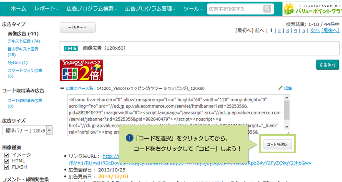Jump to 最後へ last page

pyautogui.click(x=330, y=31)
